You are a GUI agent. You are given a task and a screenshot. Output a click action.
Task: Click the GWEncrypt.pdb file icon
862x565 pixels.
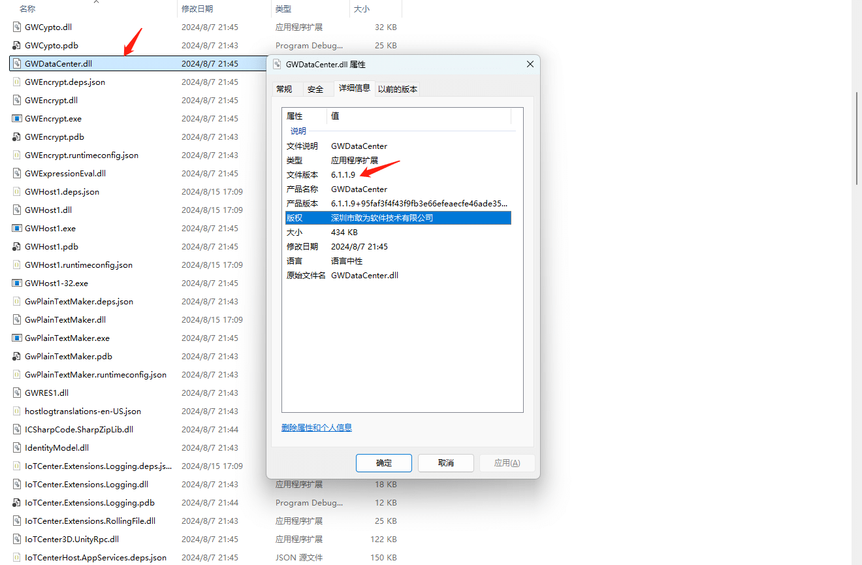pos(17,137)
